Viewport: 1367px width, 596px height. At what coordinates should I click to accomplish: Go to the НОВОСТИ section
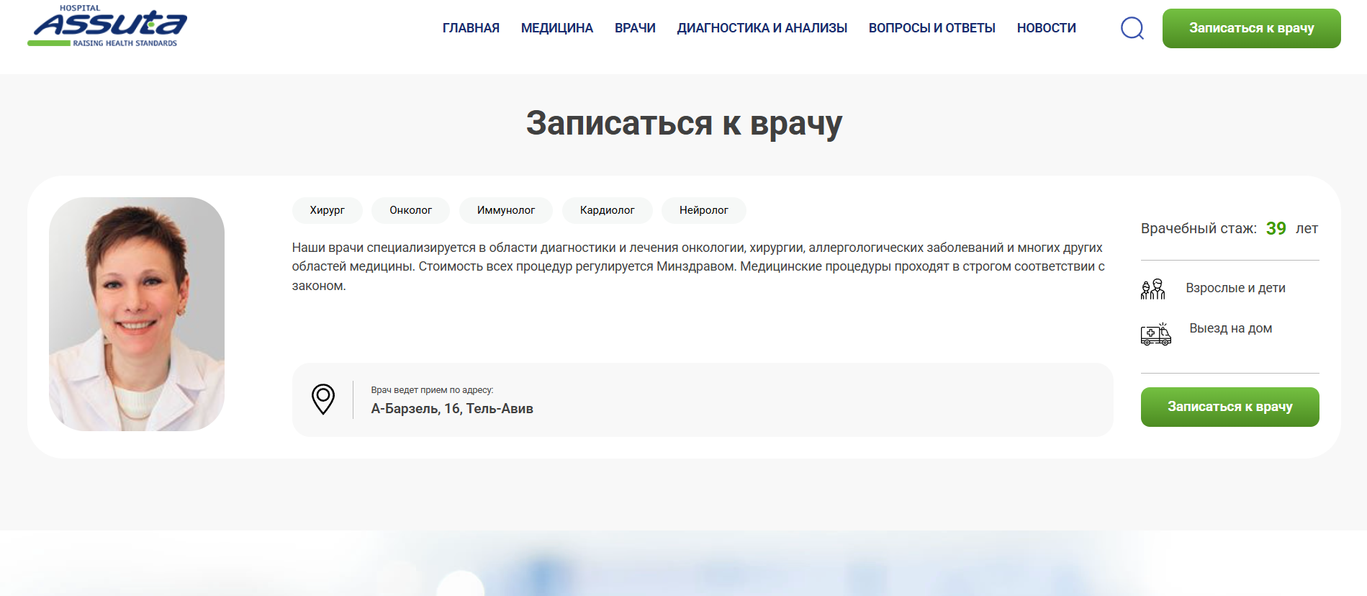(x=1047, y=28)
